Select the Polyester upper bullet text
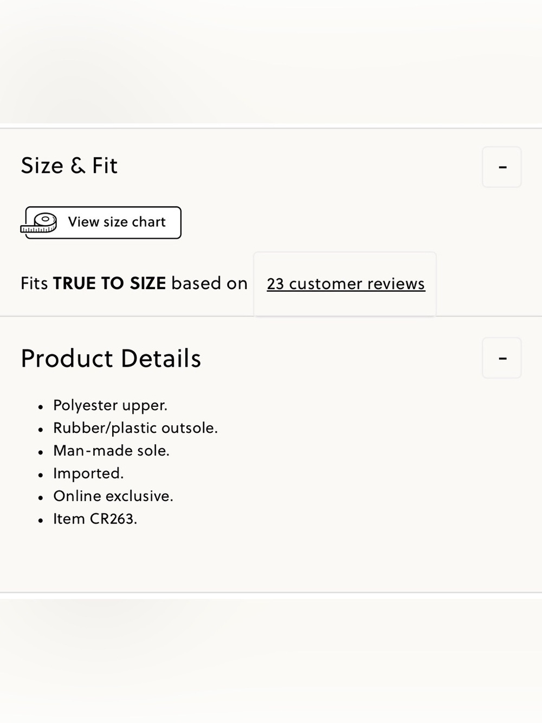This screenshot has width=542, height=723. (x=110, y=406)
